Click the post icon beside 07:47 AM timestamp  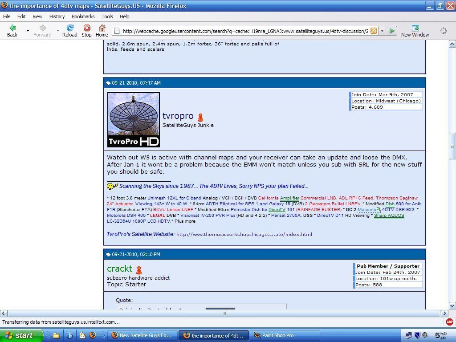coord(108,83)
